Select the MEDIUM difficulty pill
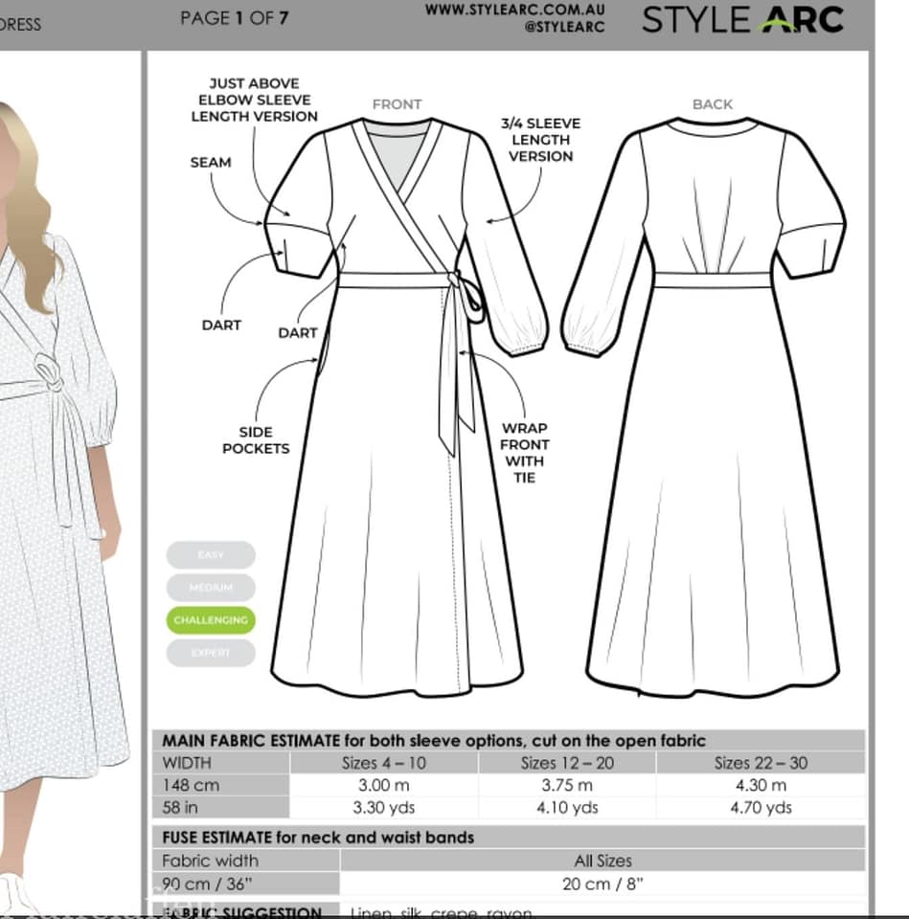 pyautogui.click(x=211, y=588)
